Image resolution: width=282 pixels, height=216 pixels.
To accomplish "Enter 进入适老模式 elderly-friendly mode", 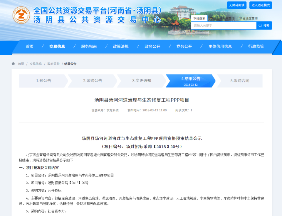I will (260, 5).
